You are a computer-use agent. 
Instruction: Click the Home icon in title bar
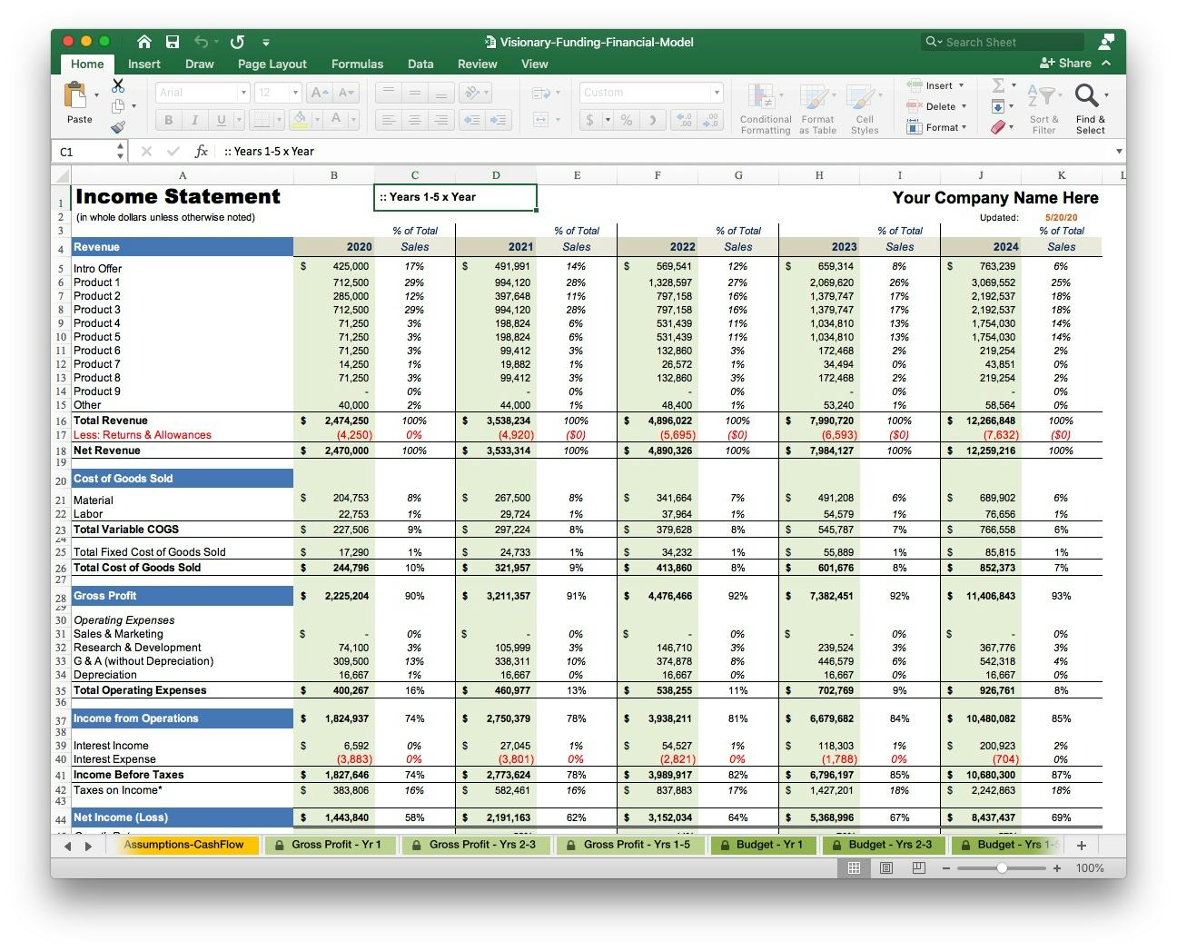(144, 42)
